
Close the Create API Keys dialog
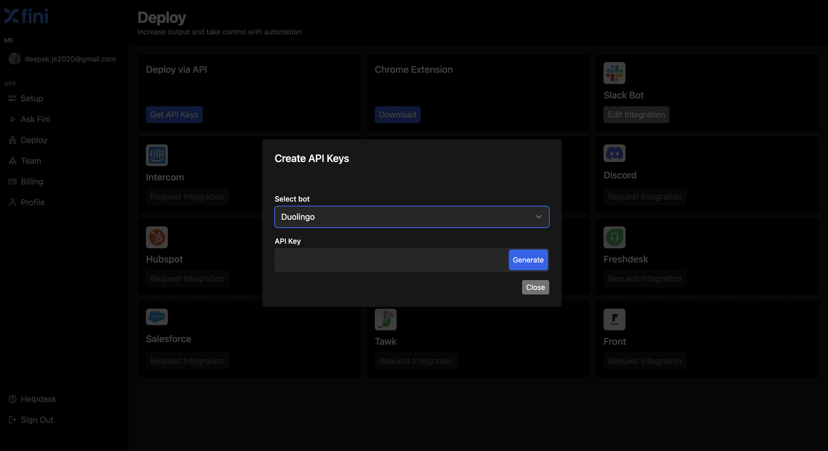tap(535, 287)
